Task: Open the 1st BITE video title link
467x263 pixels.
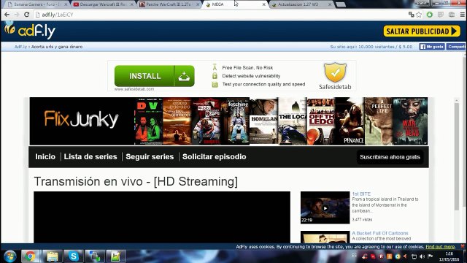Action: (361, 194)
